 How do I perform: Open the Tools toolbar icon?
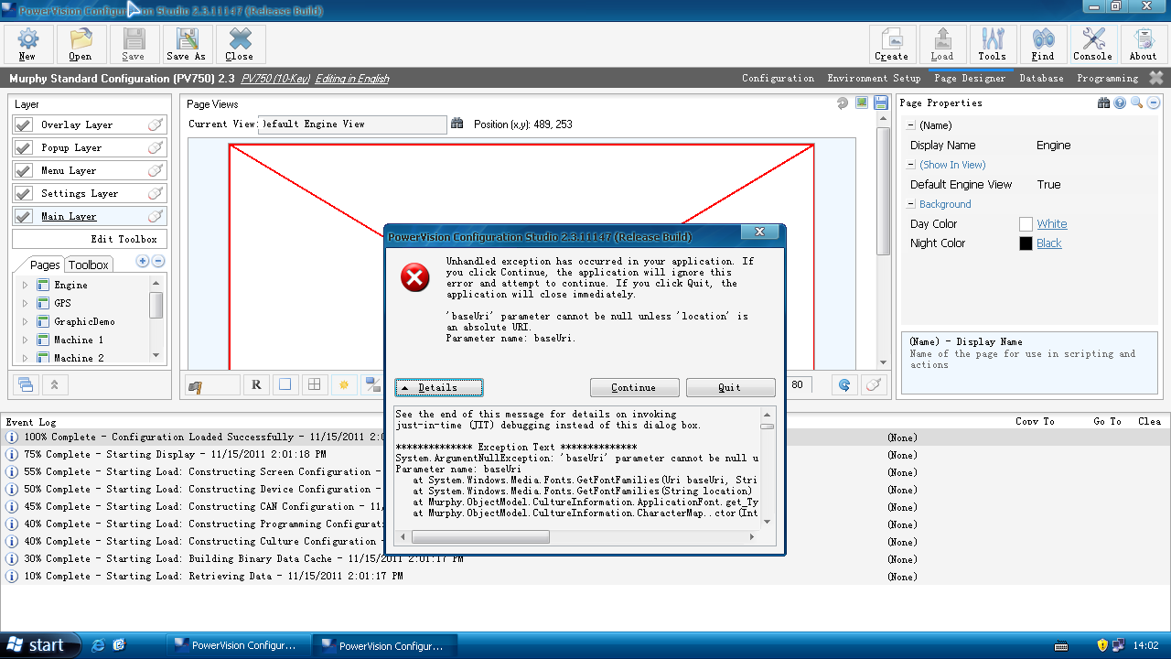pos(993,44)
